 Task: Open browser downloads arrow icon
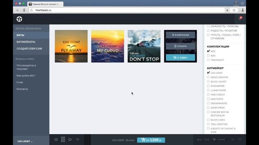click(243, 10)
